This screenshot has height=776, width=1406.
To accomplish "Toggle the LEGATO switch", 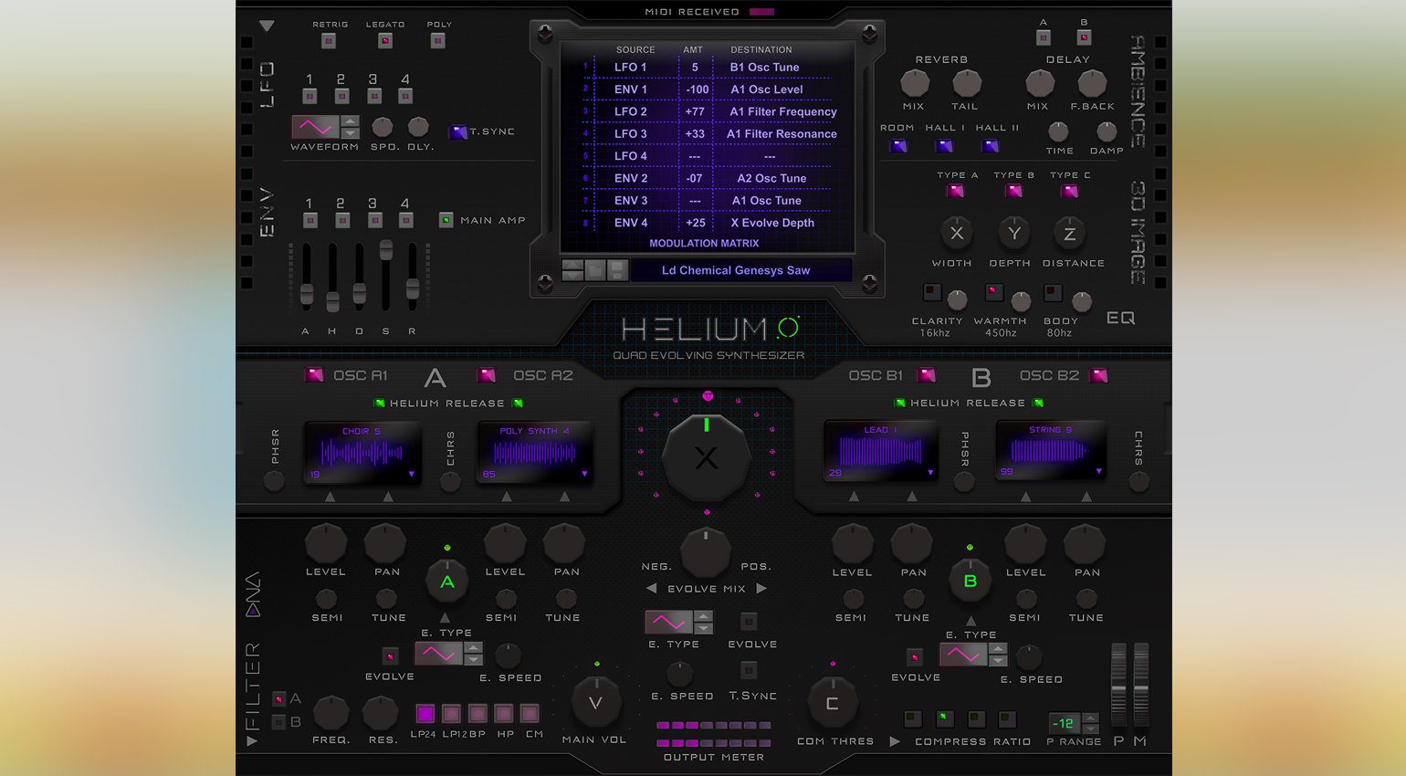I will click(385, 41).
